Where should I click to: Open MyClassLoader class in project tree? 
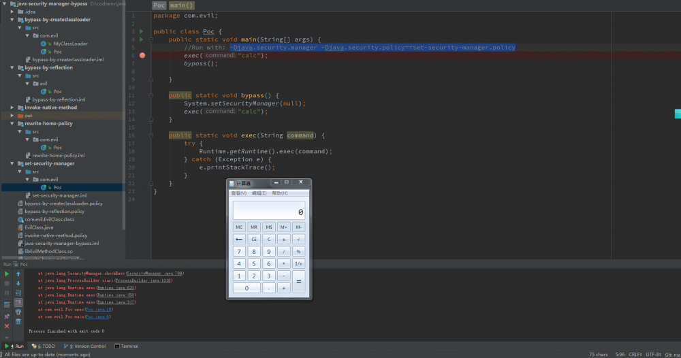[70, 44]
